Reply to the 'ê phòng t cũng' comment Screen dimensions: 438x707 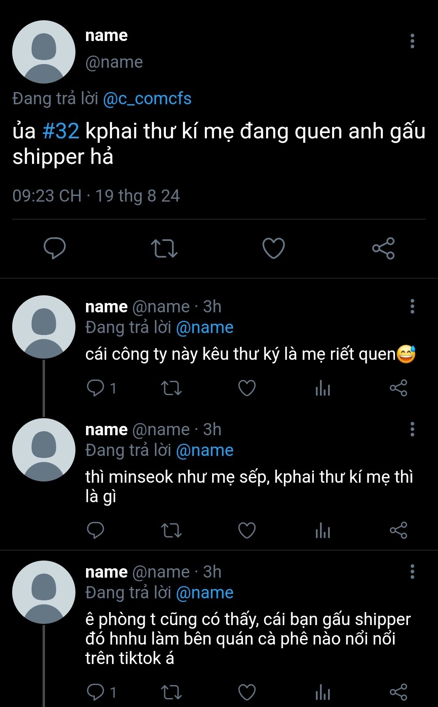click(96, 692)
